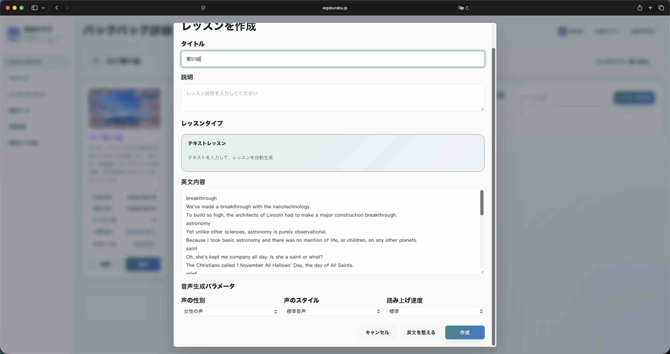Open the 読み上げ速度 dropdown
Screen dimensions: 670x354
click(436, 311)
